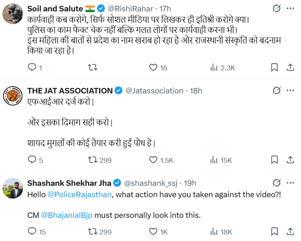
Task: Open Grok icon on Soil and Salute tweet
Action: [x=276, y=8]
